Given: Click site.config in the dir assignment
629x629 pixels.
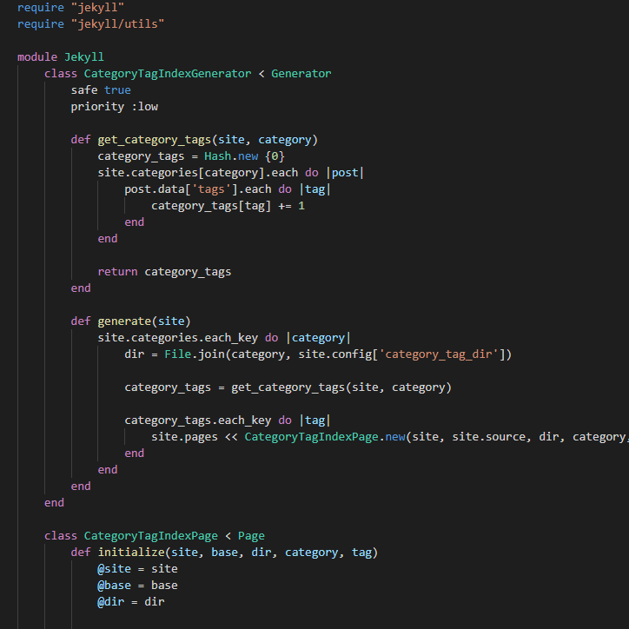Looking at the screenshot, I should click(x=335, y=354).
